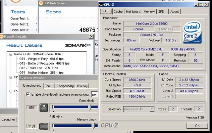Click the Bus Speed value 401.0 MHz
Screen dimensions: 212x133
click(x=137, y=91)
